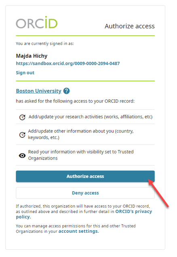Click the 'You are currently signed in as' text

pyautogui.click(x=45, y=44)
